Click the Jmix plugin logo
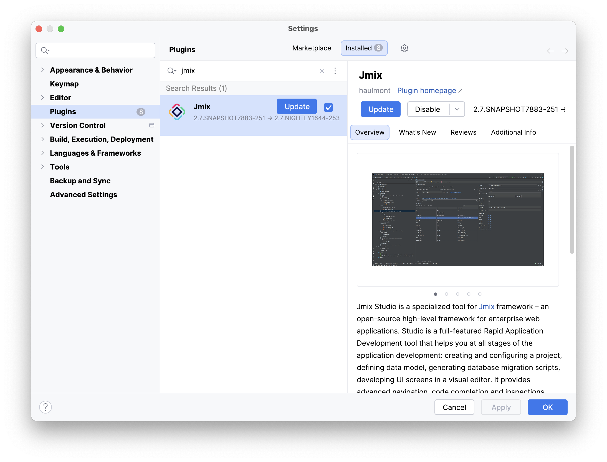 pyautogui.click(x=177, y=112)
